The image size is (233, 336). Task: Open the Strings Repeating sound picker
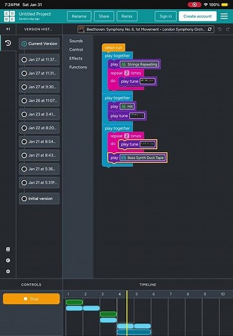tap(139, 64)
